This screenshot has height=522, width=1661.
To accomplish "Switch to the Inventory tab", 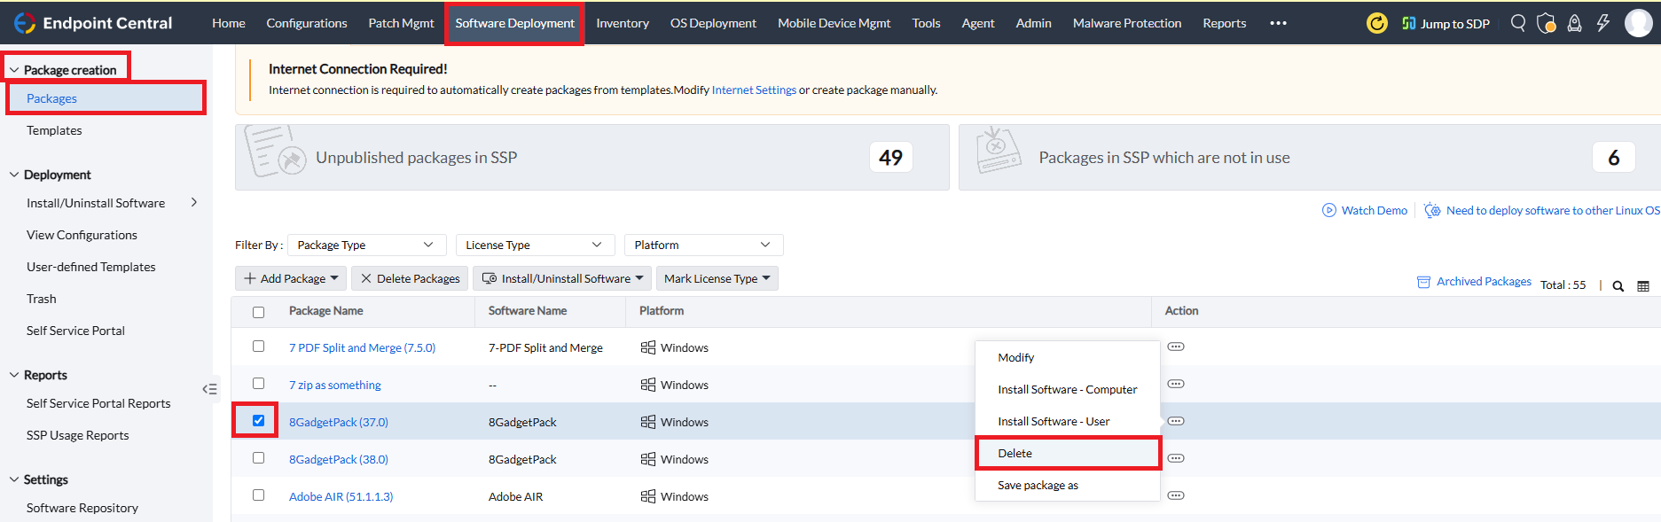I will pyautogui.click(x=622, y=23).
